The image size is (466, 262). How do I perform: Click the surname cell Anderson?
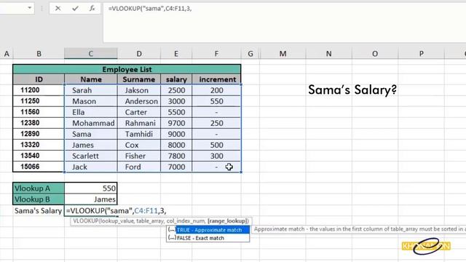[139, 101]
